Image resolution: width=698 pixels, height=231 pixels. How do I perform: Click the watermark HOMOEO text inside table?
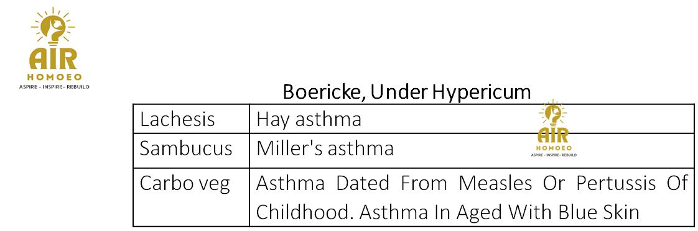click(552, 148)
